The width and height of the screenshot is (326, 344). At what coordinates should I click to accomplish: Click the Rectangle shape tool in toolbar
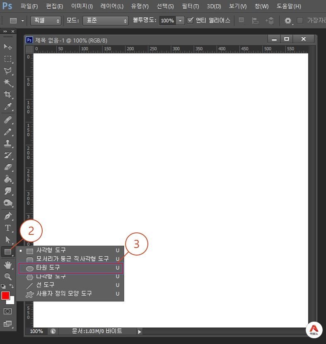point(8,252)
